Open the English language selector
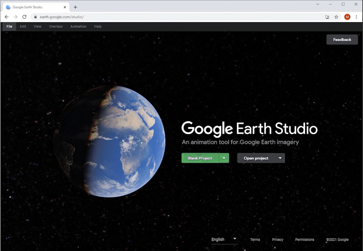 point(224,239)
